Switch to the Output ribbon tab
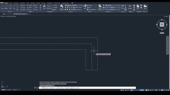Screen dimensions: 170x95 (38, 3)
